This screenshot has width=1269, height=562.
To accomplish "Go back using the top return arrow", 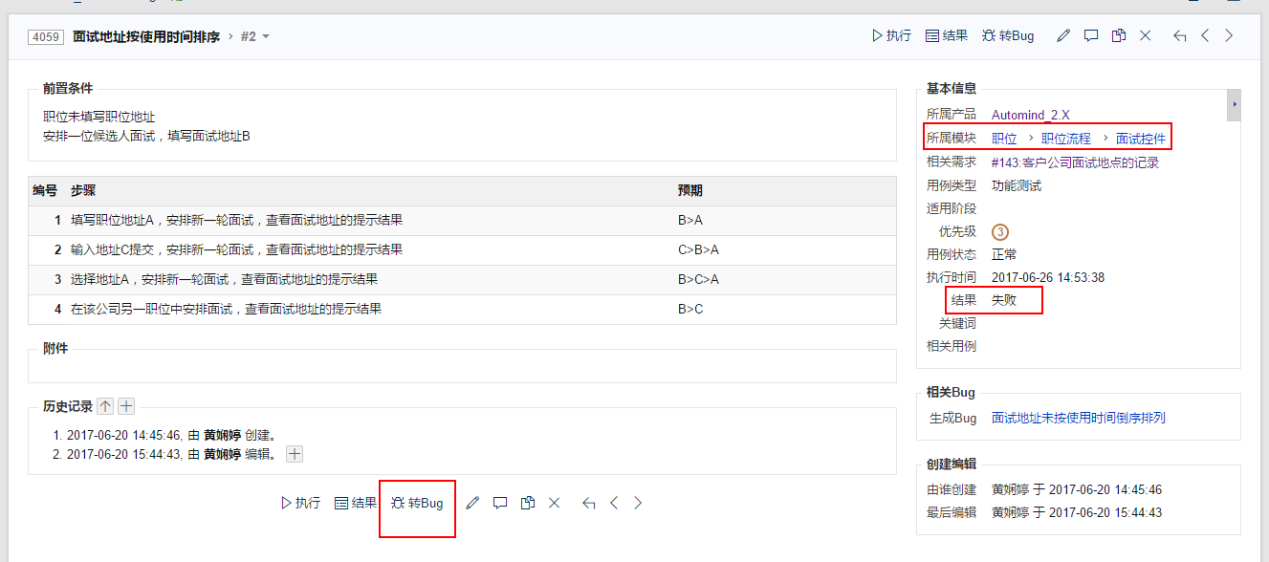I will (x=1179, y=36).
